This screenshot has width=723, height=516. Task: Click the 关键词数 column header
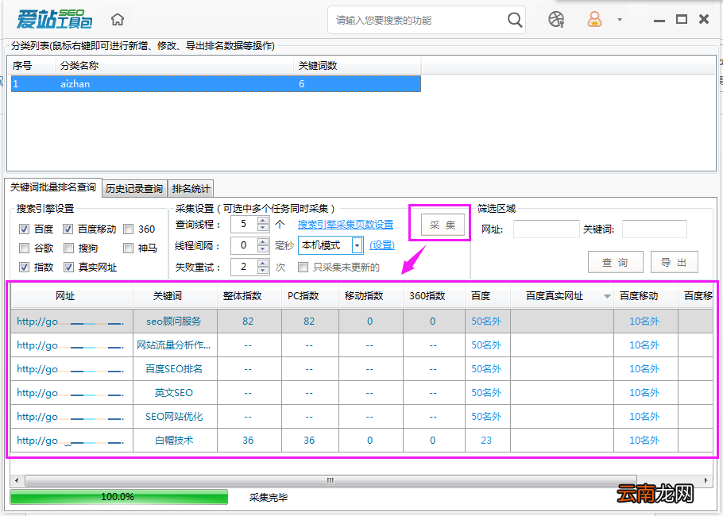point(358,66)
